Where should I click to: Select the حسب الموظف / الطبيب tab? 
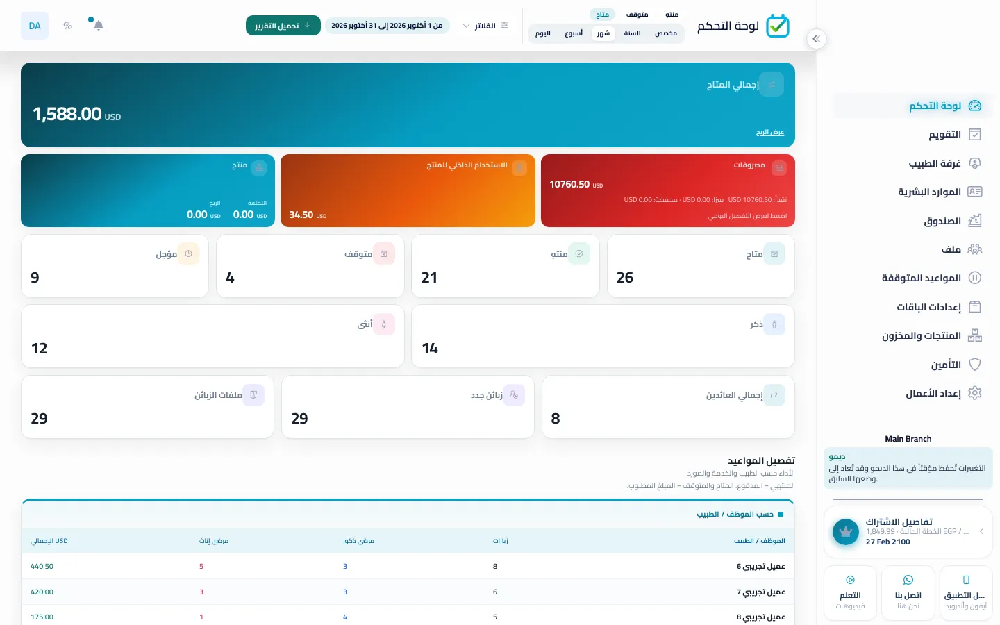tap(740, 515)
